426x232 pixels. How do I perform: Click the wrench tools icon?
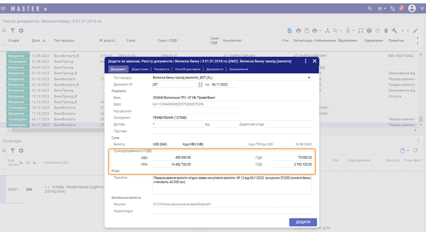(x=394, y=30)
